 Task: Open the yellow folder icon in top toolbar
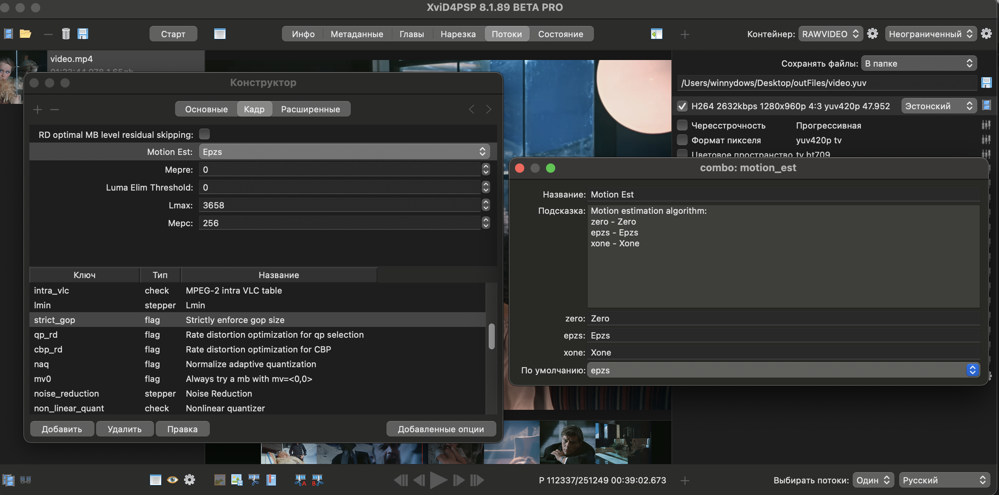pyautogui.click(x=26, y=34)
